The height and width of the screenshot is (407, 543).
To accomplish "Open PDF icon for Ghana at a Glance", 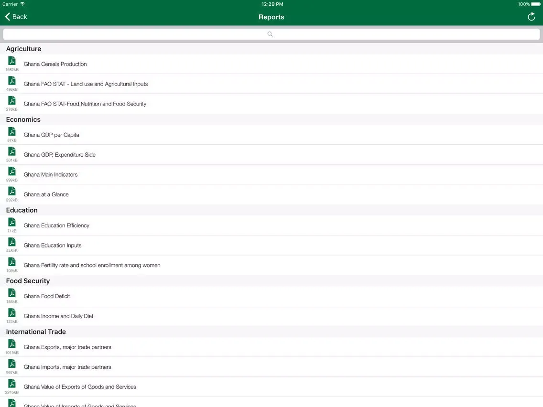I will pos(12,191).
